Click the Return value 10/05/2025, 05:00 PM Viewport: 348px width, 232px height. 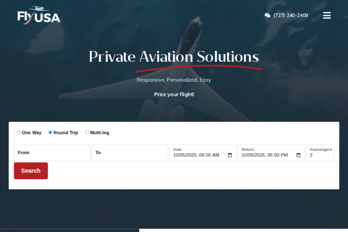click(265, 155)
